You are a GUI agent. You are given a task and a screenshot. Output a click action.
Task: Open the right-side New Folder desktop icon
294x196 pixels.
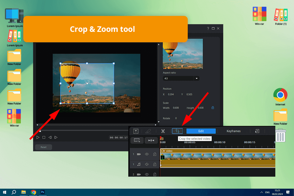pyautogui.click(x=280, y=117)
